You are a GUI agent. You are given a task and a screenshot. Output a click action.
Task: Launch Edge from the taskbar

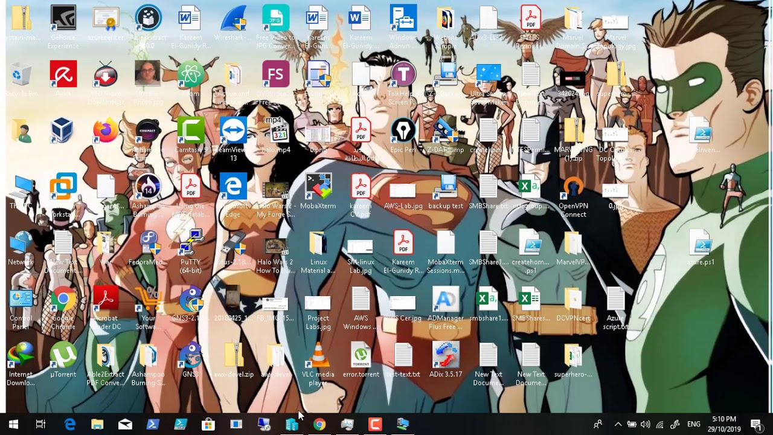pyautogui.click(x=69, y=424)
